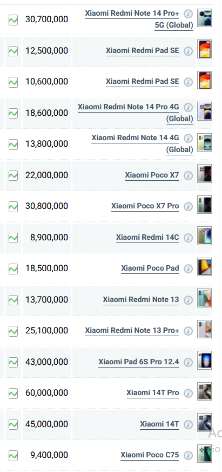The height and width of the screenshot is (472, 222).
Task: Open info icon for Xiaomi Pad 6S Pro 12.4
Action: [188, 363]
